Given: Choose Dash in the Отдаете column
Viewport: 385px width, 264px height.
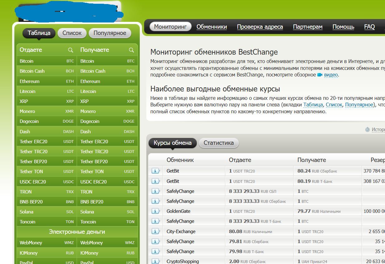Looking at the screenshot, I should point(47,131).
